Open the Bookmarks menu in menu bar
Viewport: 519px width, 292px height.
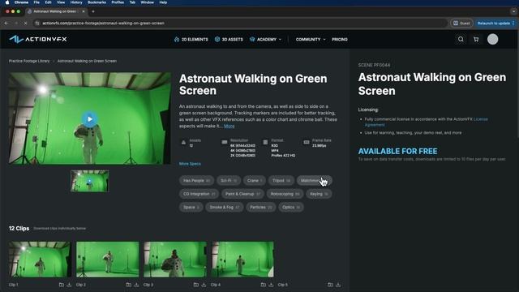pyautogui.click(x=97, y=2)
